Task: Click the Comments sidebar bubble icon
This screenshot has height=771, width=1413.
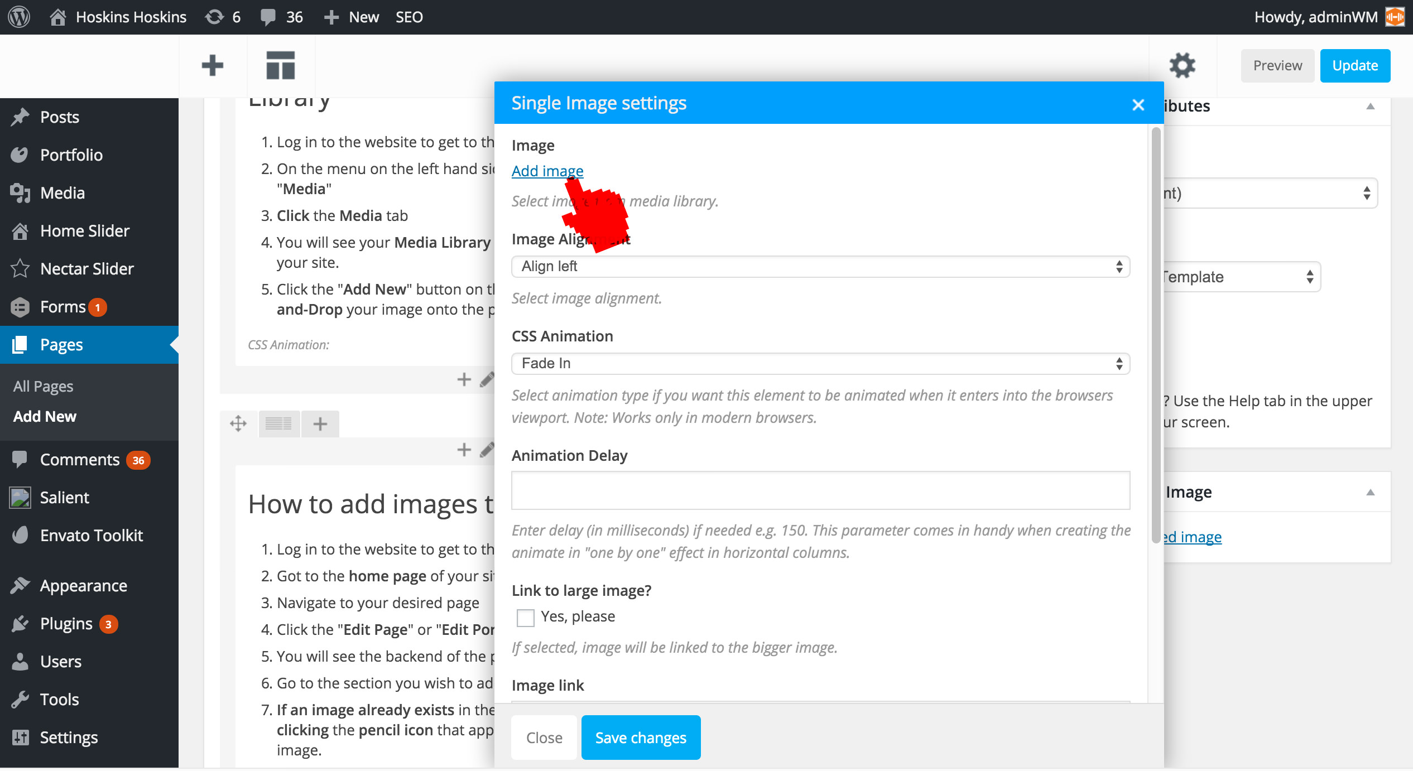Action: 20,460
